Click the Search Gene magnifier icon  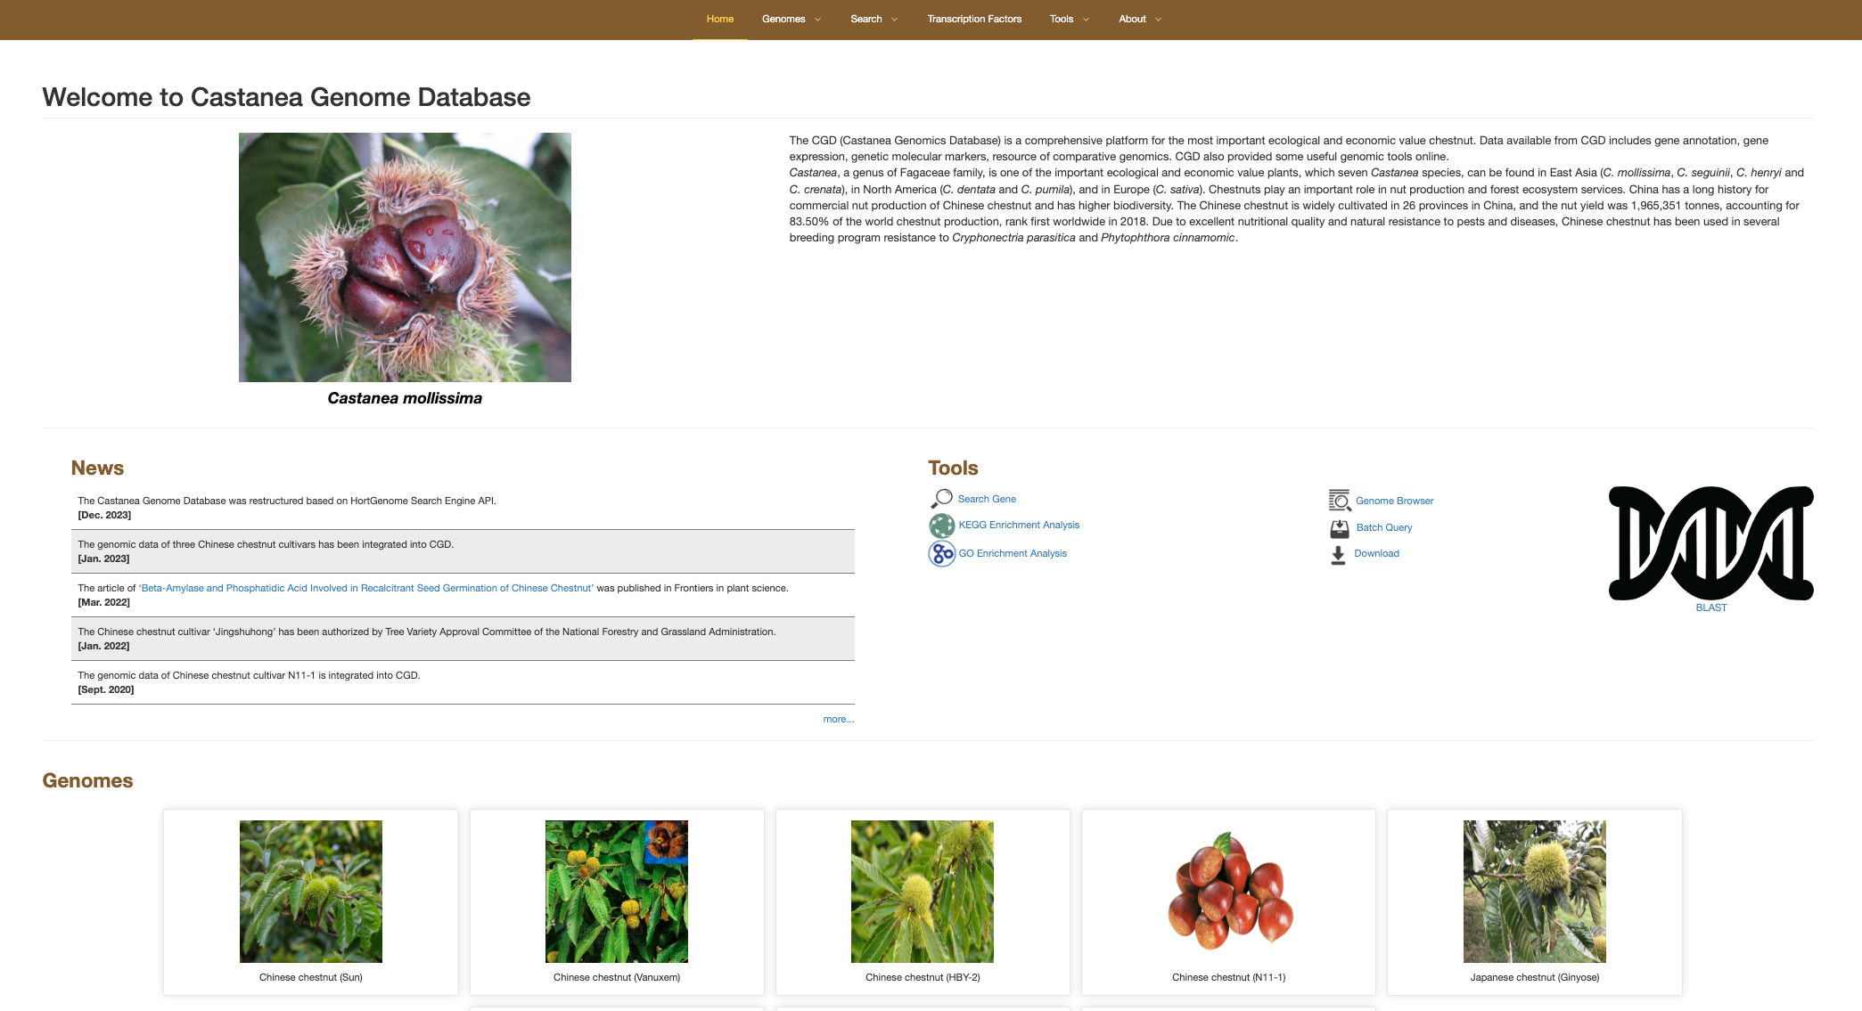[941, 499]
